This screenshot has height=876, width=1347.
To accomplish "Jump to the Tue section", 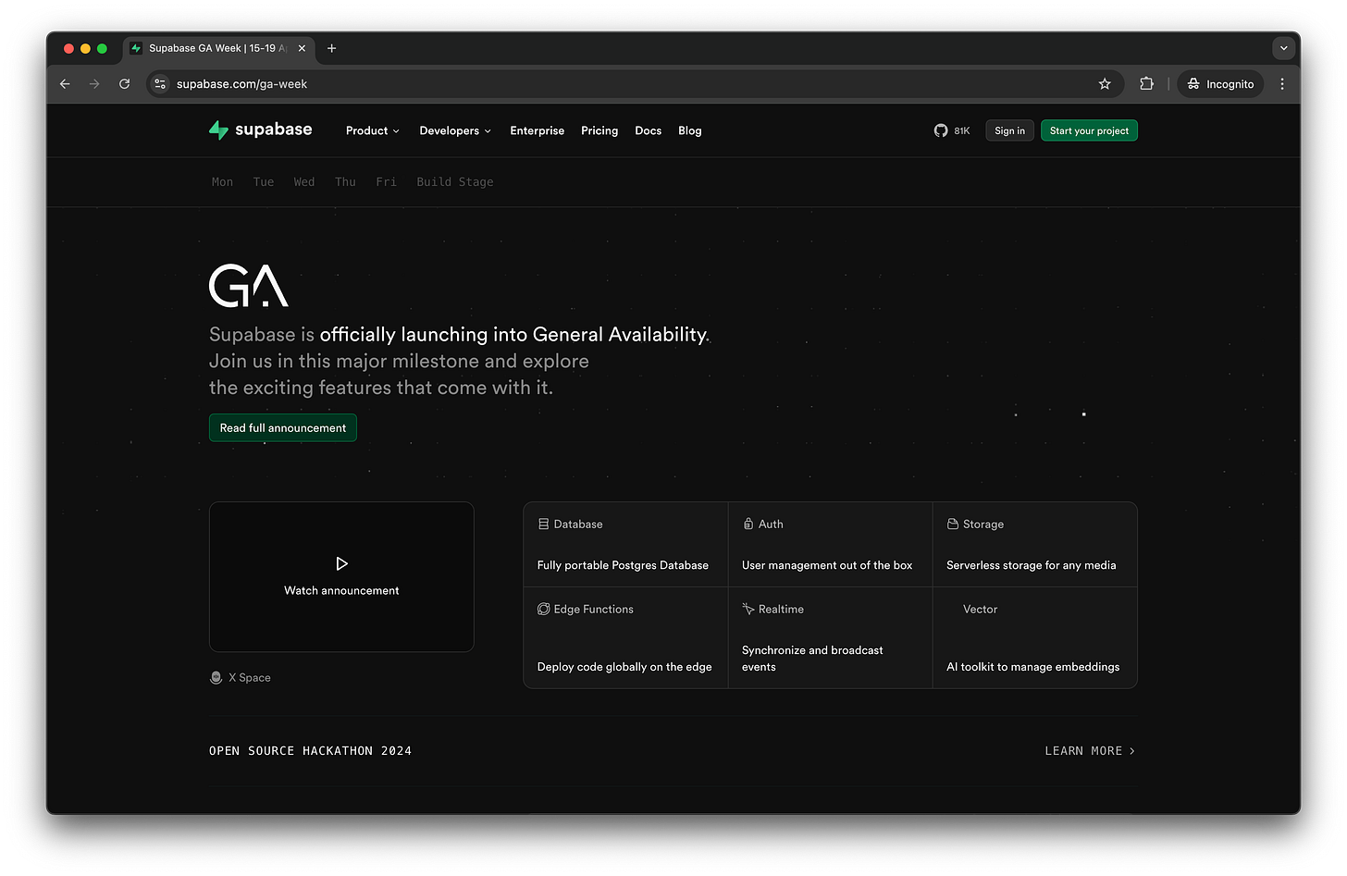I will (x=264, y=182).
